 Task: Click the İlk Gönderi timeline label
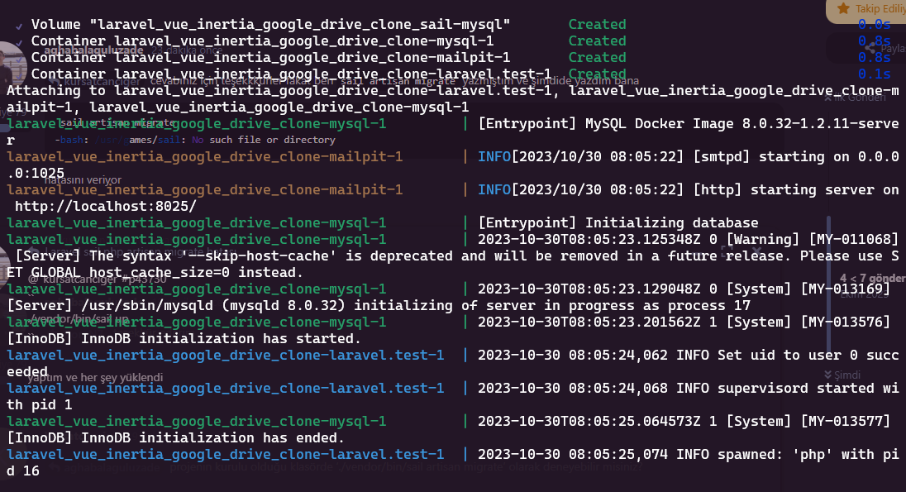pyautogui.click(x=859, y=98)
